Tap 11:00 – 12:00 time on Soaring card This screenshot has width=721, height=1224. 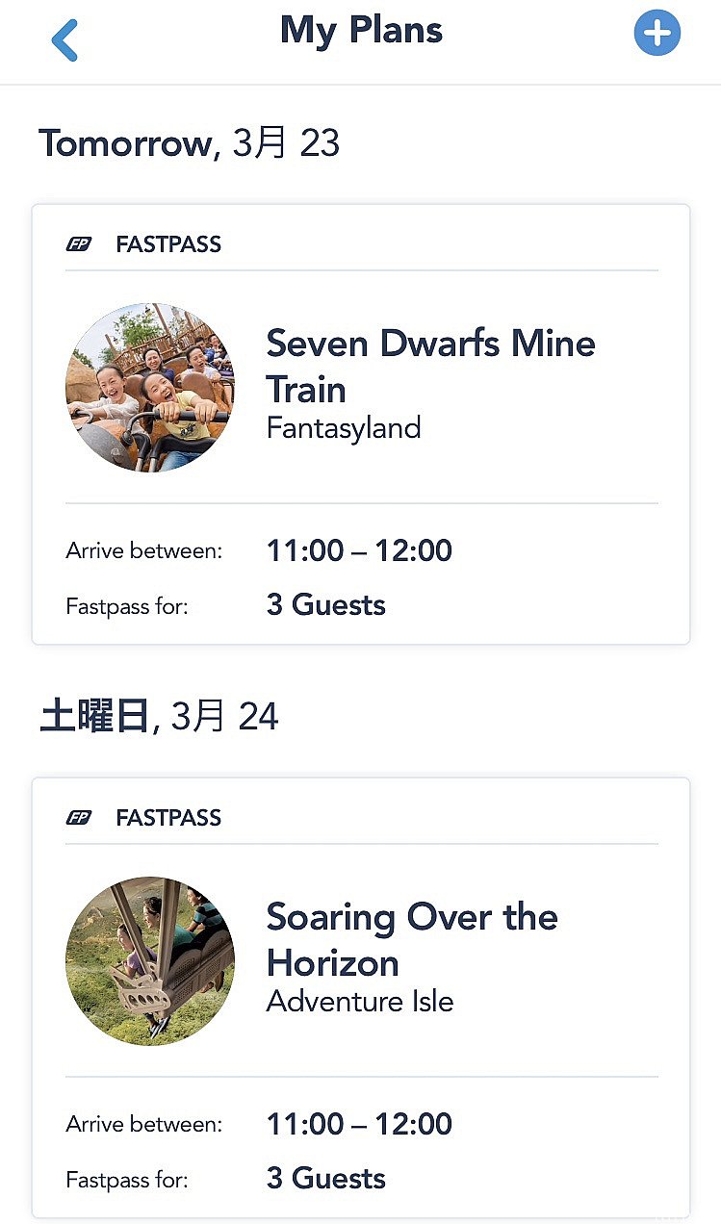(x=359, y=1124)
